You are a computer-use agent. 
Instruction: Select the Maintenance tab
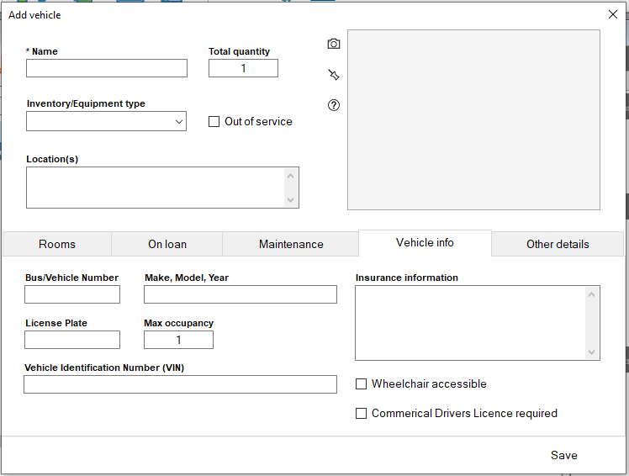pyautogui.click(x=291, y=244)
